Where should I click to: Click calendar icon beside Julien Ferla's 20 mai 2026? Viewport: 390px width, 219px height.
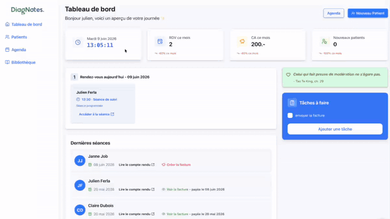point(90,189)
